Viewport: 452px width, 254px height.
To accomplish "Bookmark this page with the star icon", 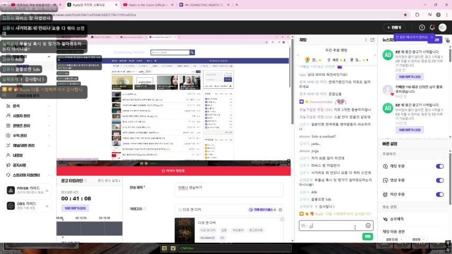I will [x=405, y=15].
